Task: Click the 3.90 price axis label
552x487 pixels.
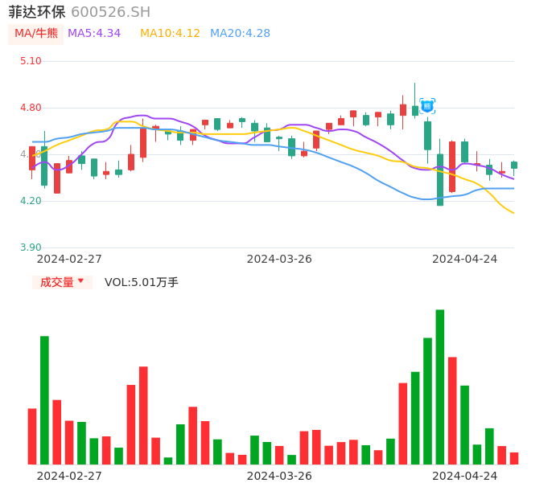Action: click(x=31, y=248)
